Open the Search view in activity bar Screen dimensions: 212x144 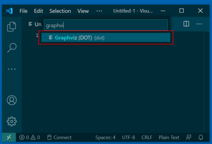(x=12, y=48)
